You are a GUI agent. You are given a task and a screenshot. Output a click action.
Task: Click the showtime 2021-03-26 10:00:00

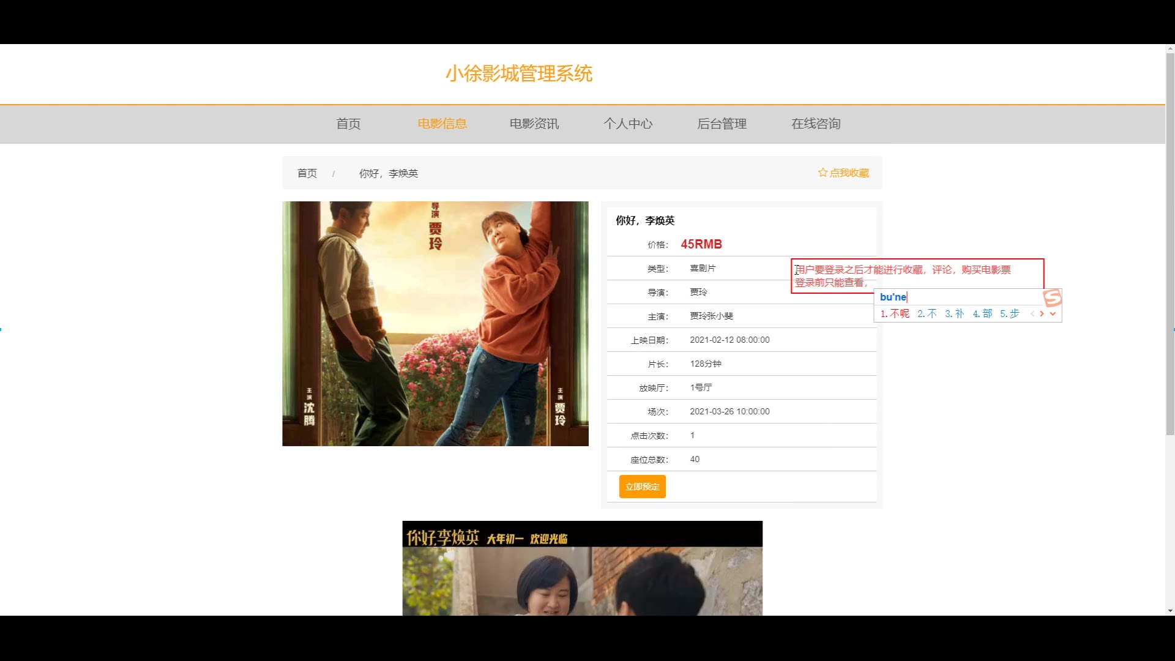729,411
